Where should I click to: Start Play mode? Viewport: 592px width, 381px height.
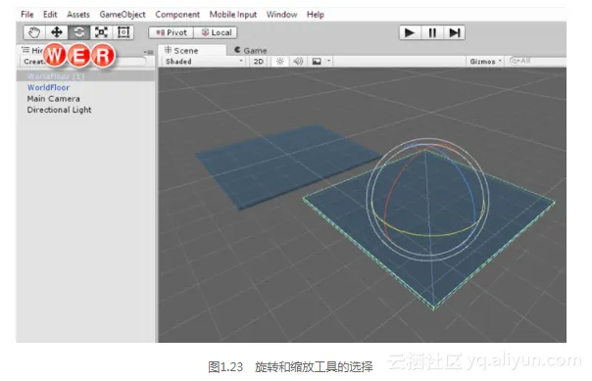point(410,33)
